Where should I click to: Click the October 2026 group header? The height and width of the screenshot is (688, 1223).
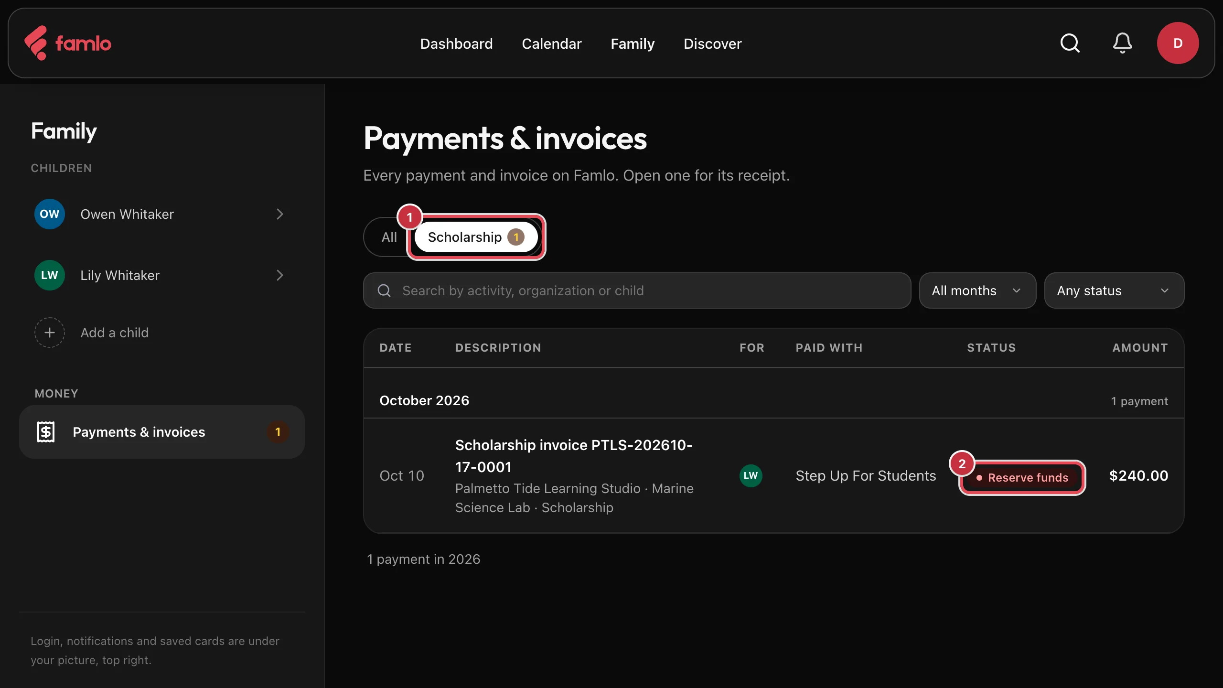pyautogui.click(x=424, y=400)
